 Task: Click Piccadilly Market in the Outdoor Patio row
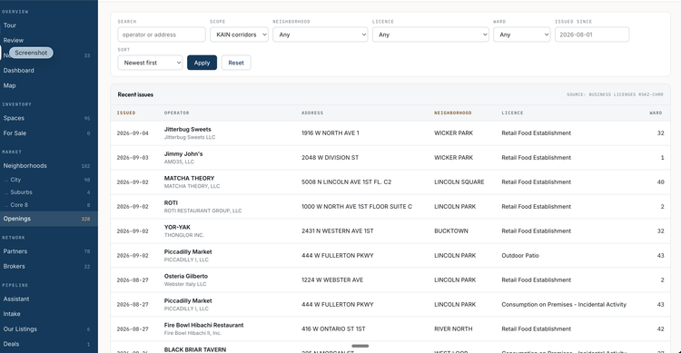[188, 252]
